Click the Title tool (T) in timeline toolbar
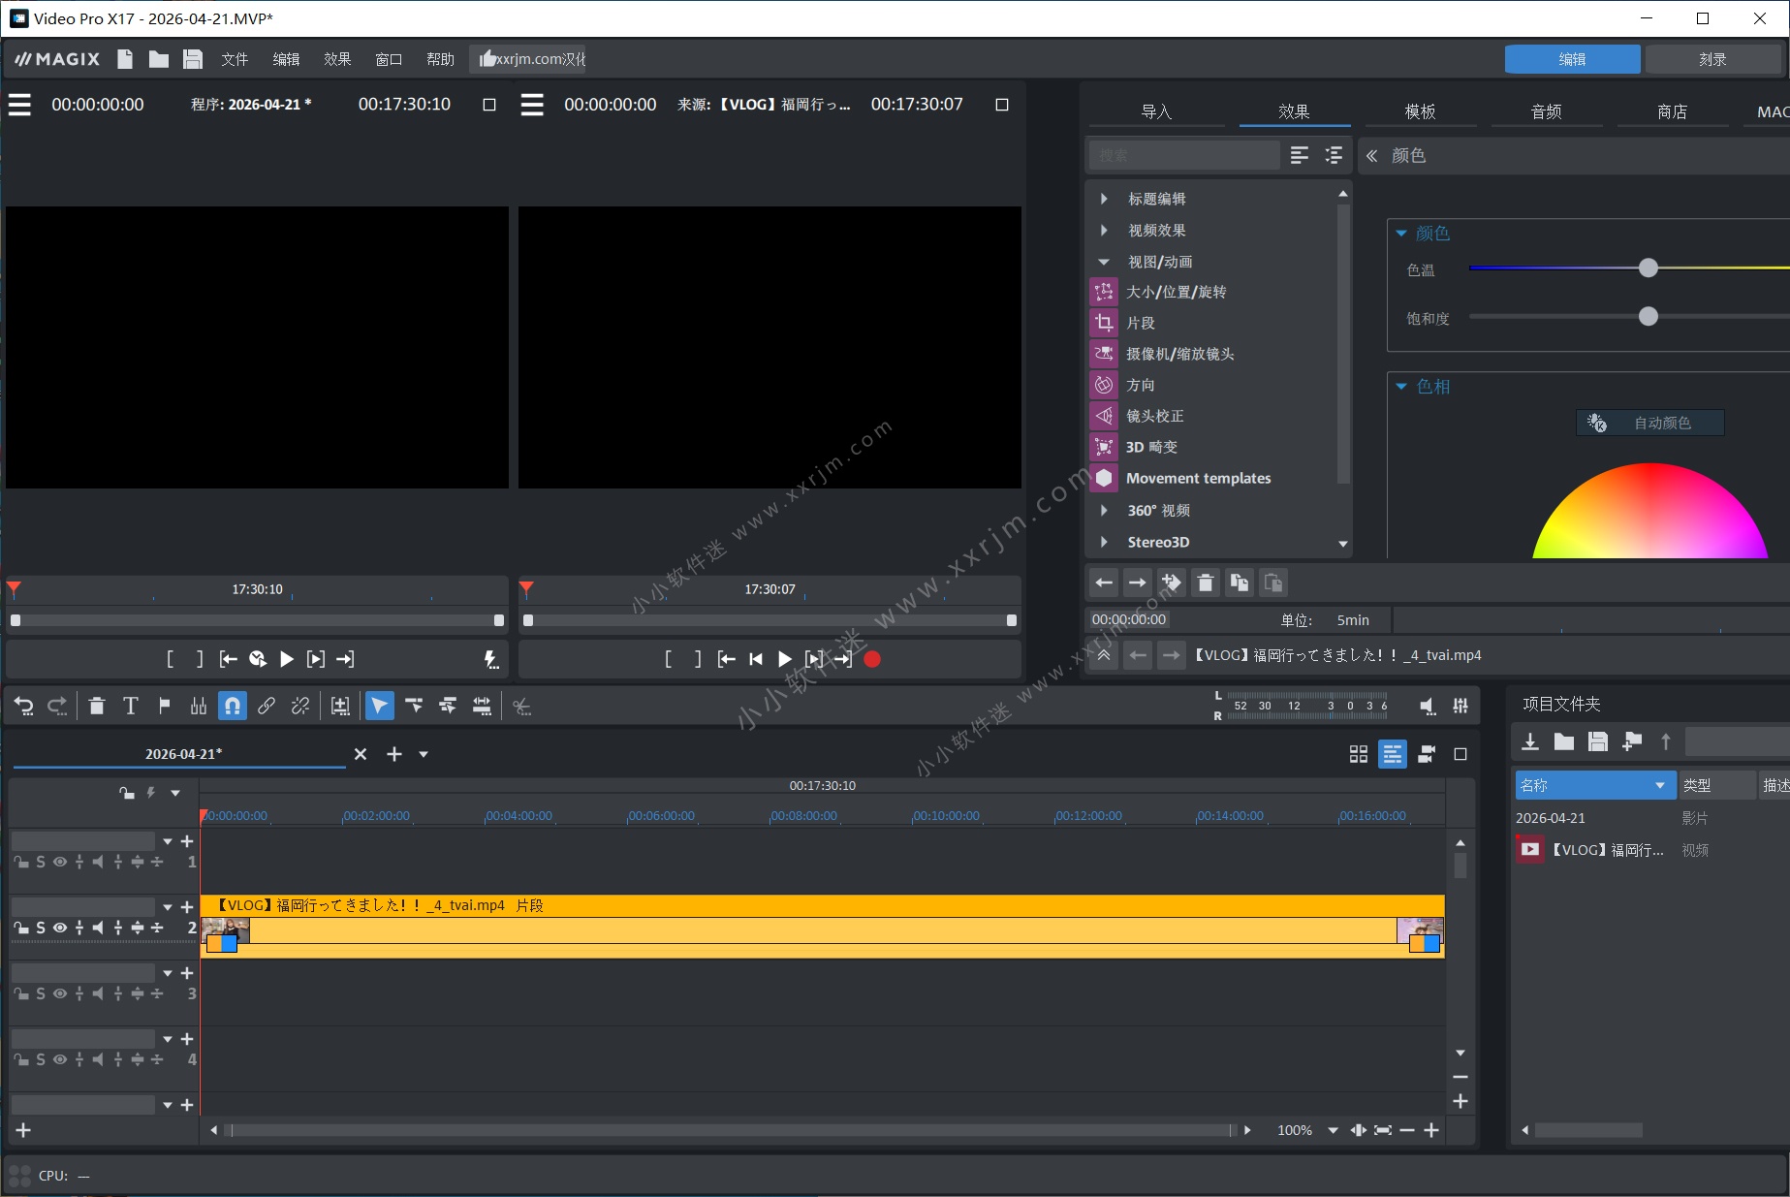This screenshot has width=1790, height=1197. tap(131, 707)
